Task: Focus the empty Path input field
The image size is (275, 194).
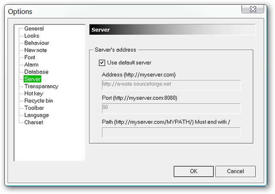Action: click(x=171, y=133)
